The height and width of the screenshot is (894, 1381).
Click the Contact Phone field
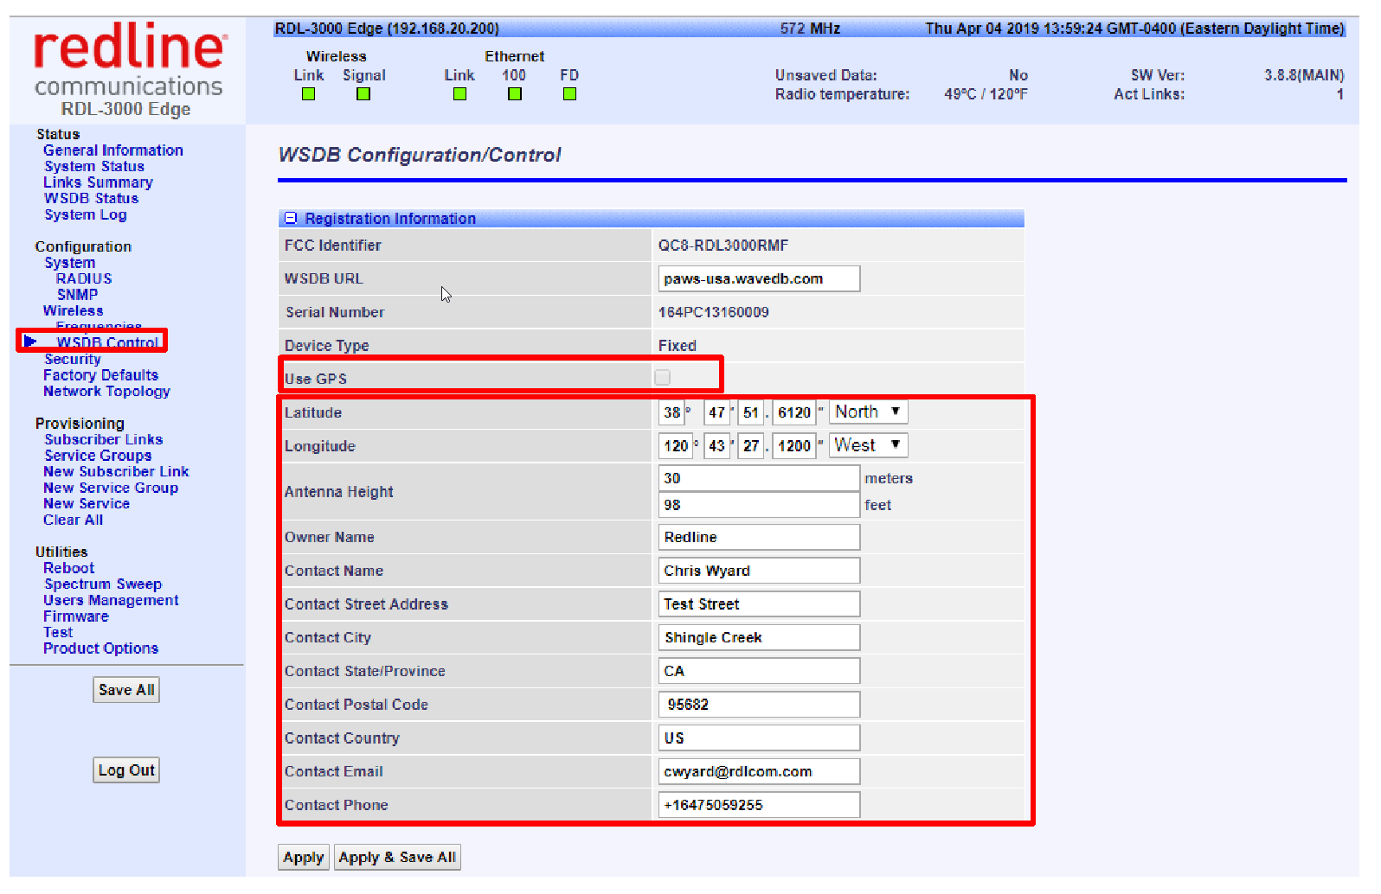(x=759, y=805)
